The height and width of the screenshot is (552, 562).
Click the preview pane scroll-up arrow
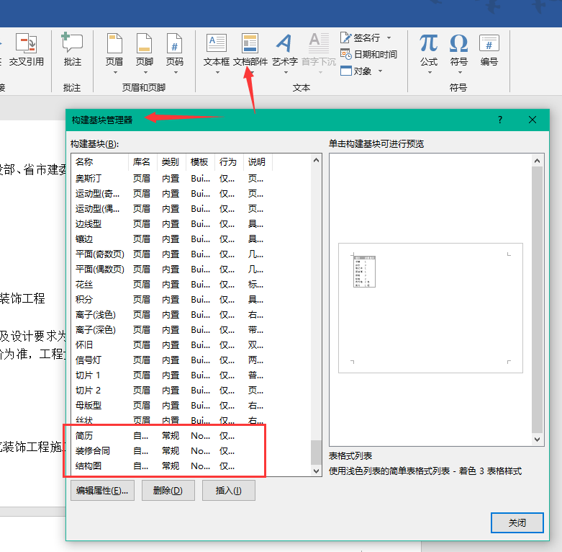click(537, 161)
